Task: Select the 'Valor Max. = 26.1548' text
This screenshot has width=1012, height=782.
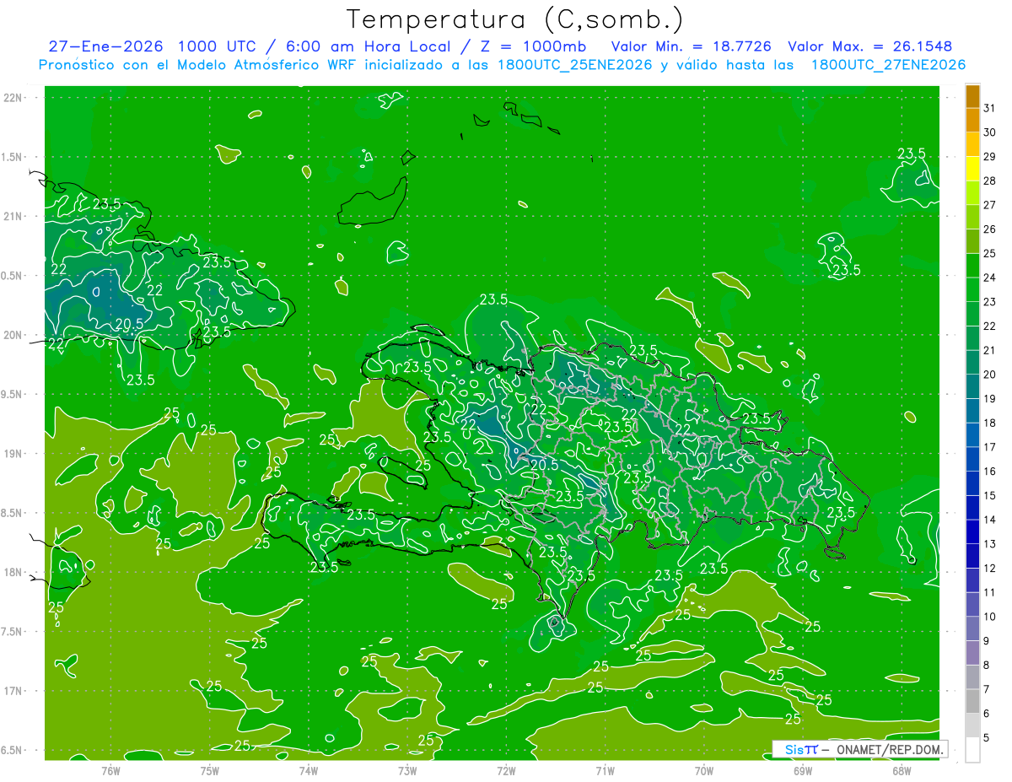Action: point(871,46)
